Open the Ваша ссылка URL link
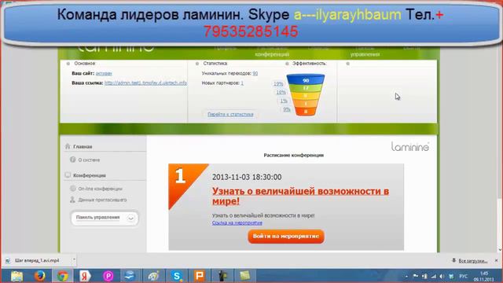The image size is (503, 283). [x=145, y=83]
